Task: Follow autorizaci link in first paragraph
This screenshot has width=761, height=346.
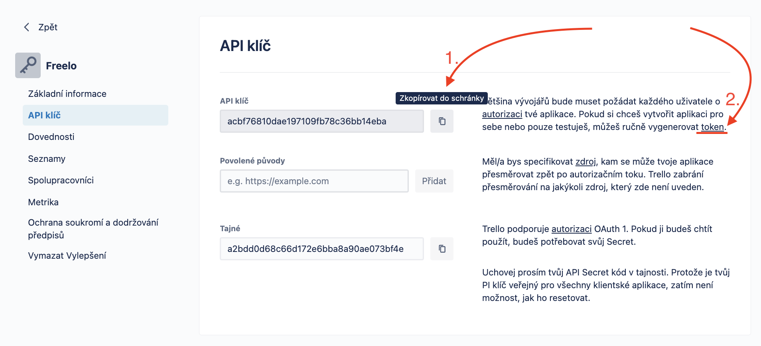Action: pyautogui.click(x=502, y=114)
